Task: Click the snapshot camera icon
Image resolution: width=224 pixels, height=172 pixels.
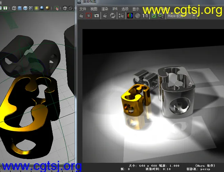Action: click(x=96, y=16)
